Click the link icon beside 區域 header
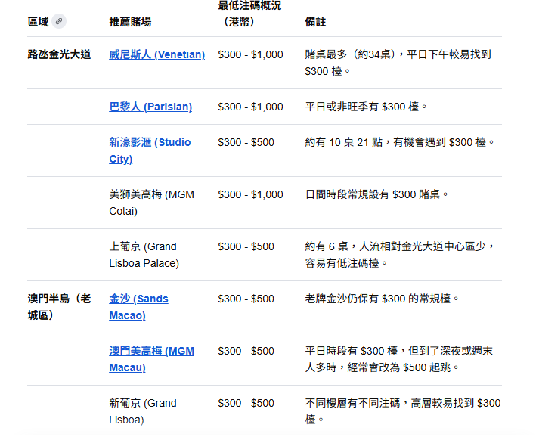539x437 pixels. coord(59,21)
